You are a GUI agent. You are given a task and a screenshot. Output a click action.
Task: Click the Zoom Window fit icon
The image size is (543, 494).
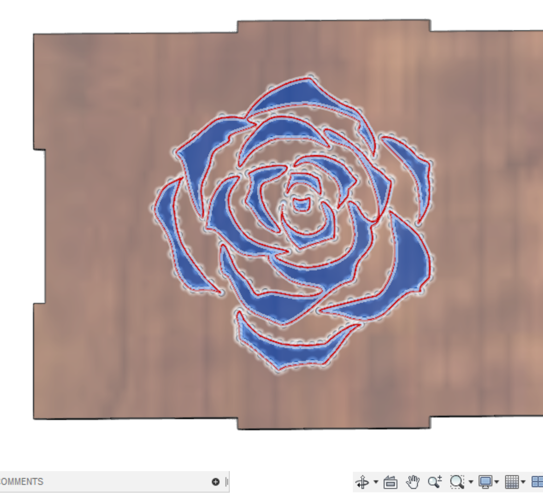coord(457,482)
